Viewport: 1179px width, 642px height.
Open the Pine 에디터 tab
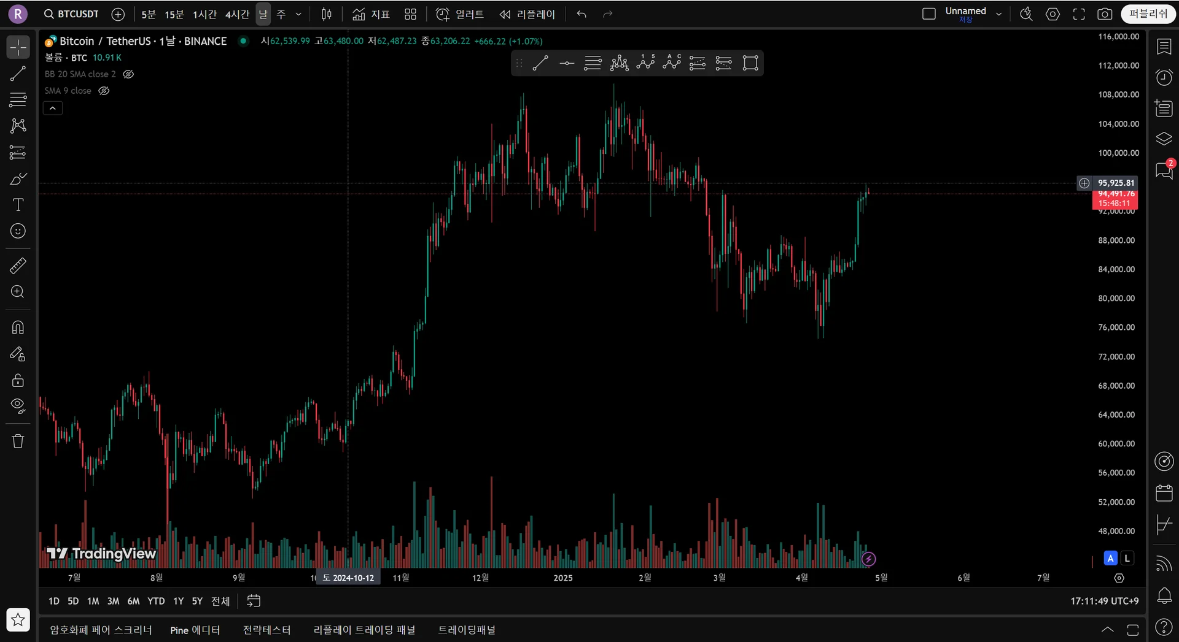click(195, 630)
